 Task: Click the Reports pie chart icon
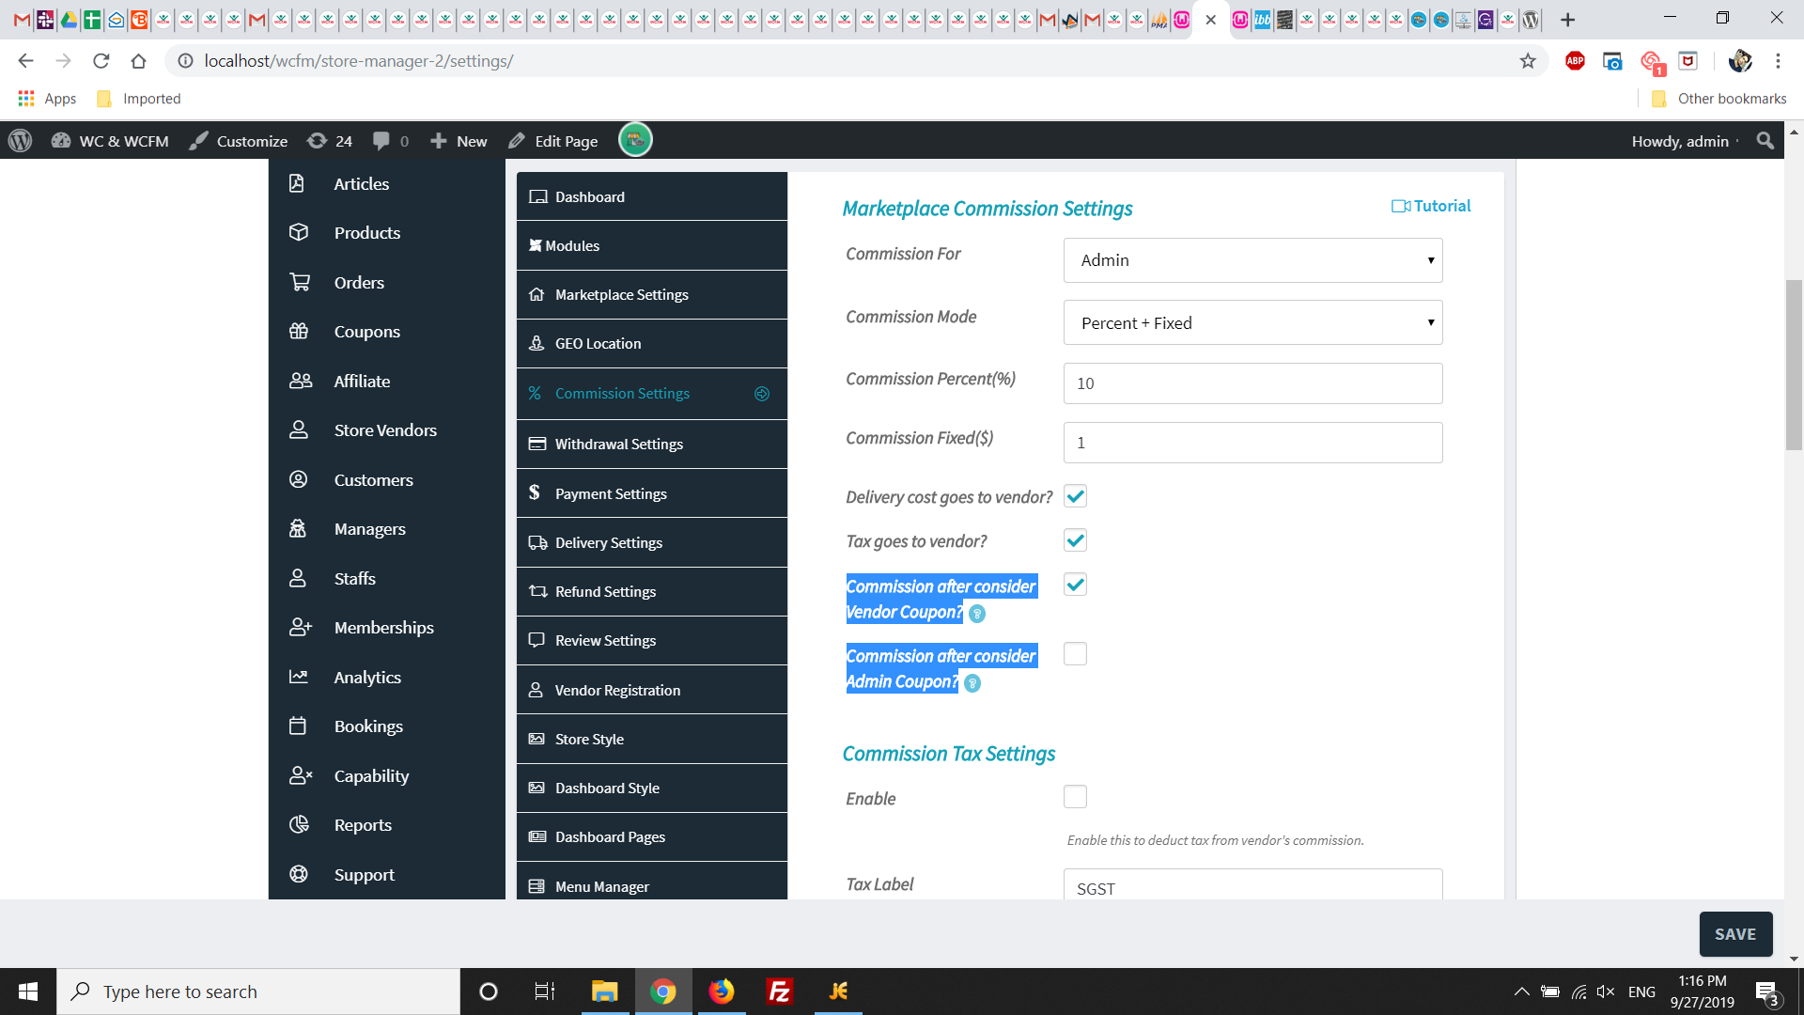click(299, 824)
